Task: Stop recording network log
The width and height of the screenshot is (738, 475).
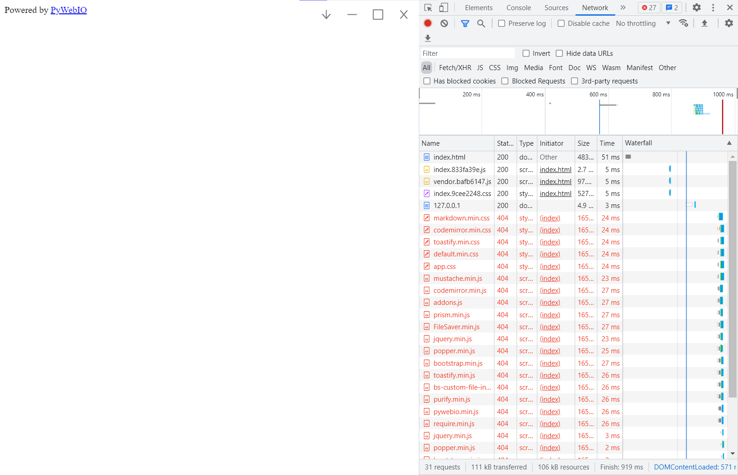Action: [427, 23]
